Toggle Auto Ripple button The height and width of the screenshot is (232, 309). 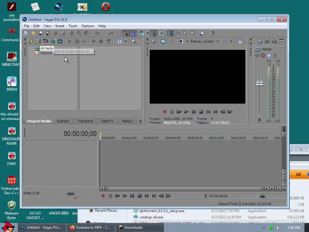(x=142, y=33)
